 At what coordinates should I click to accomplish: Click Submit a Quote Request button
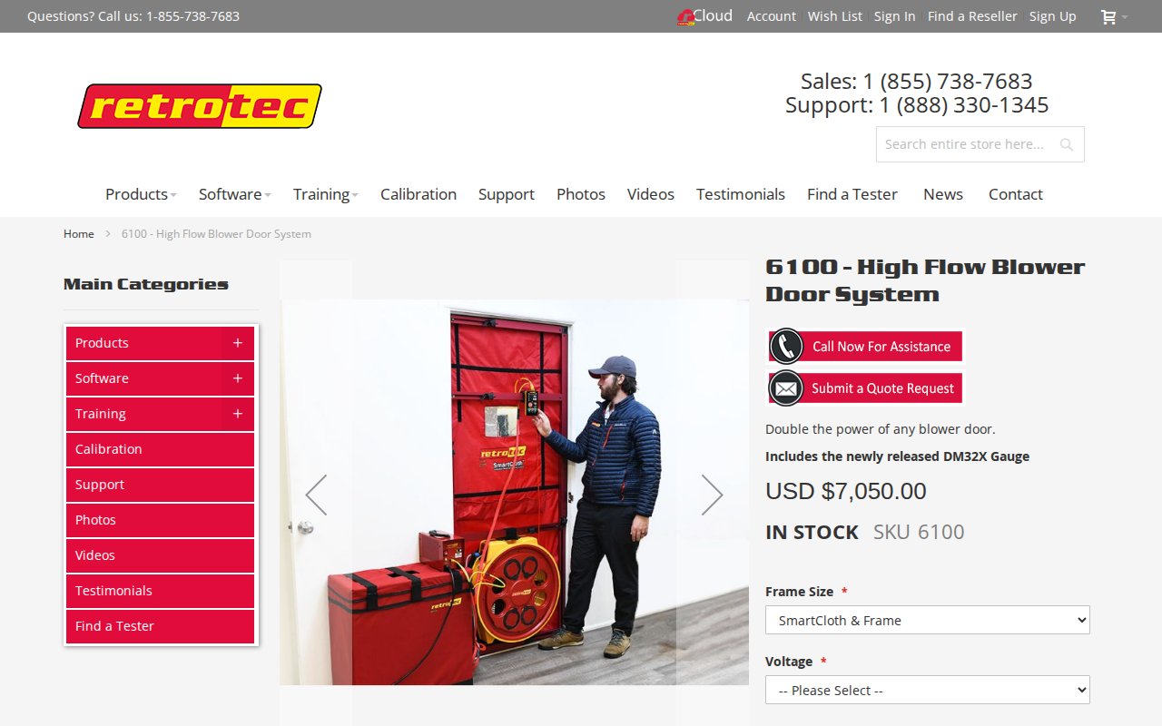pos(865,388)
